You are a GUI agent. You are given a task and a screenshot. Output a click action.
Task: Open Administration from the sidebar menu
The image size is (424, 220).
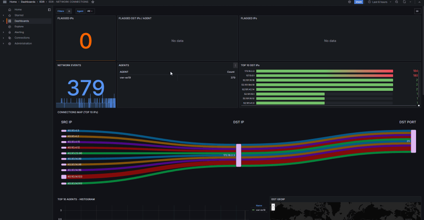[x=23, y=43]
